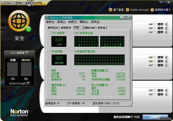Click info icon of bottom panel's second row

167,94
